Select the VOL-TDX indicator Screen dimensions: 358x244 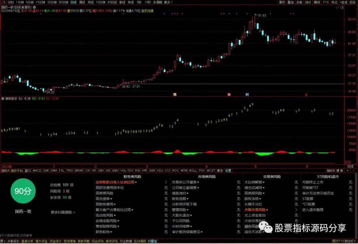127,171
